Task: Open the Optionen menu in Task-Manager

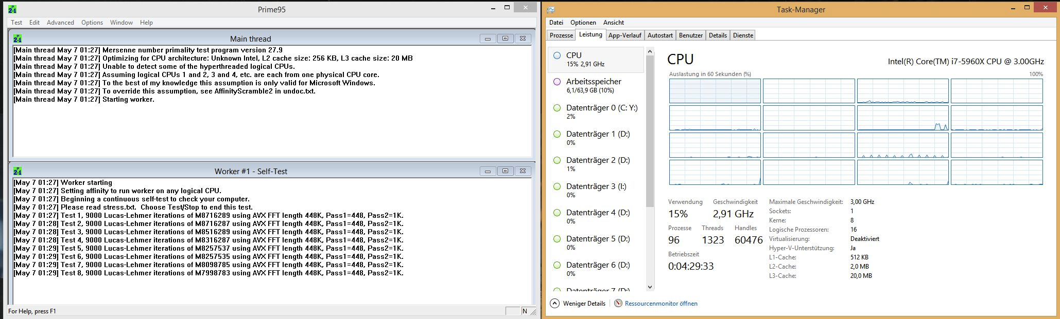Action: [x=583, y=23]
